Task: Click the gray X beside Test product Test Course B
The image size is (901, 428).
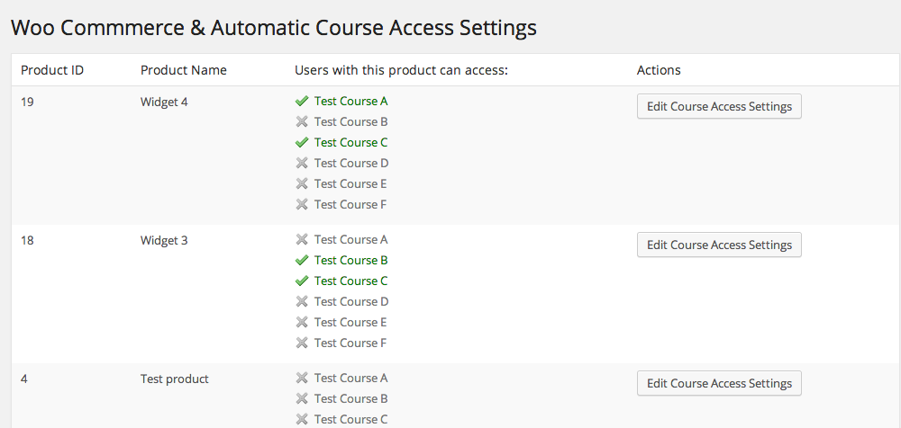Action: [x=302, y=398]
